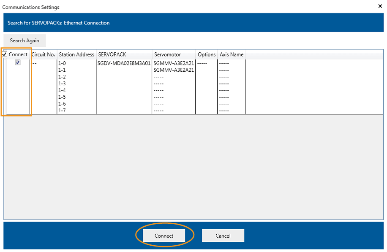
Task: Select the SERVOPACK column header
Action: [x=112, y=54]
